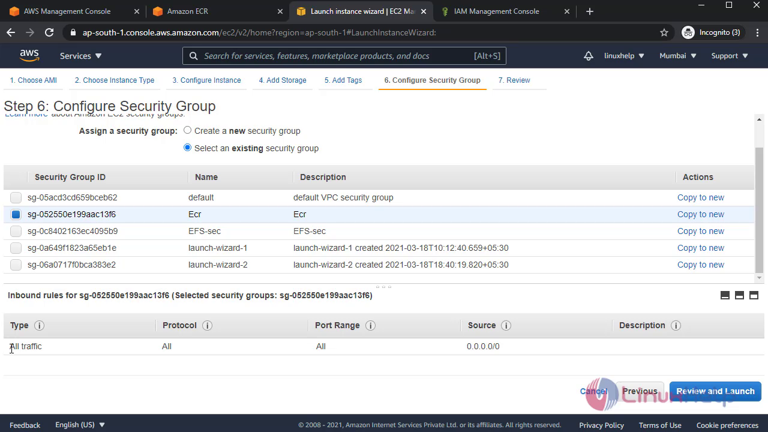Click the services search input field
Image resolution: width=768 pixels, height=432 pixels.
pyautogui.click(x=344, y=56)
